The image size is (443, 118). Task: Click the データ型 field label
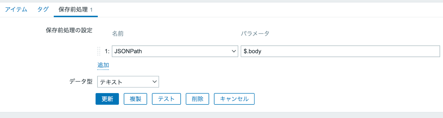point(81,82)
